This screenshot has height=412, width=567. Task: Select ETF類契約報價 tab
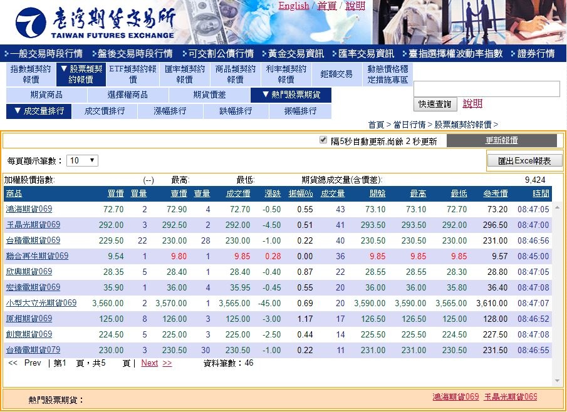click(x=133, y=74)
